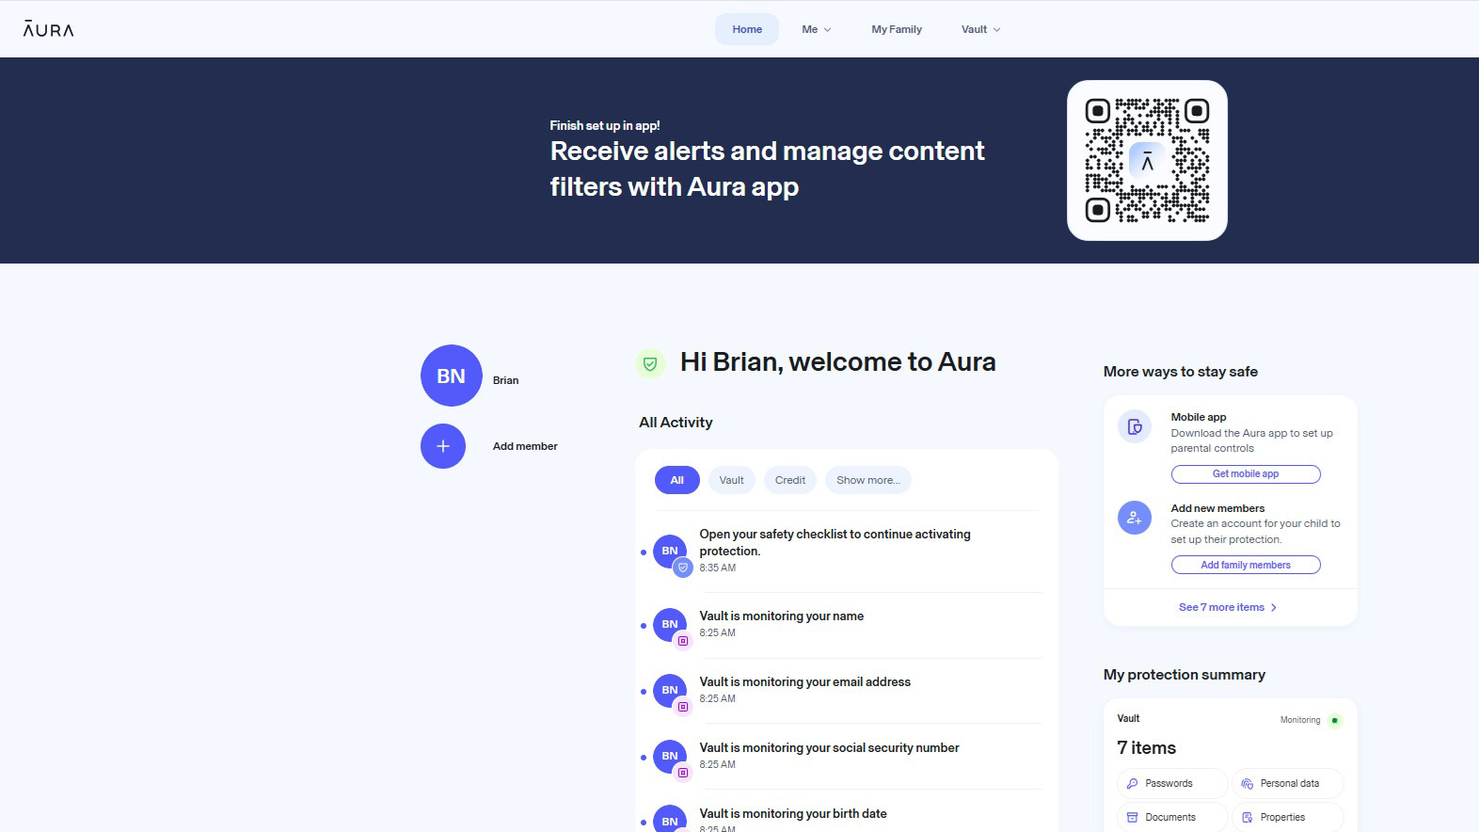The image size is (1479, 832).
Task: Filter activity by Vault
Action: click(x=732, y=480)
